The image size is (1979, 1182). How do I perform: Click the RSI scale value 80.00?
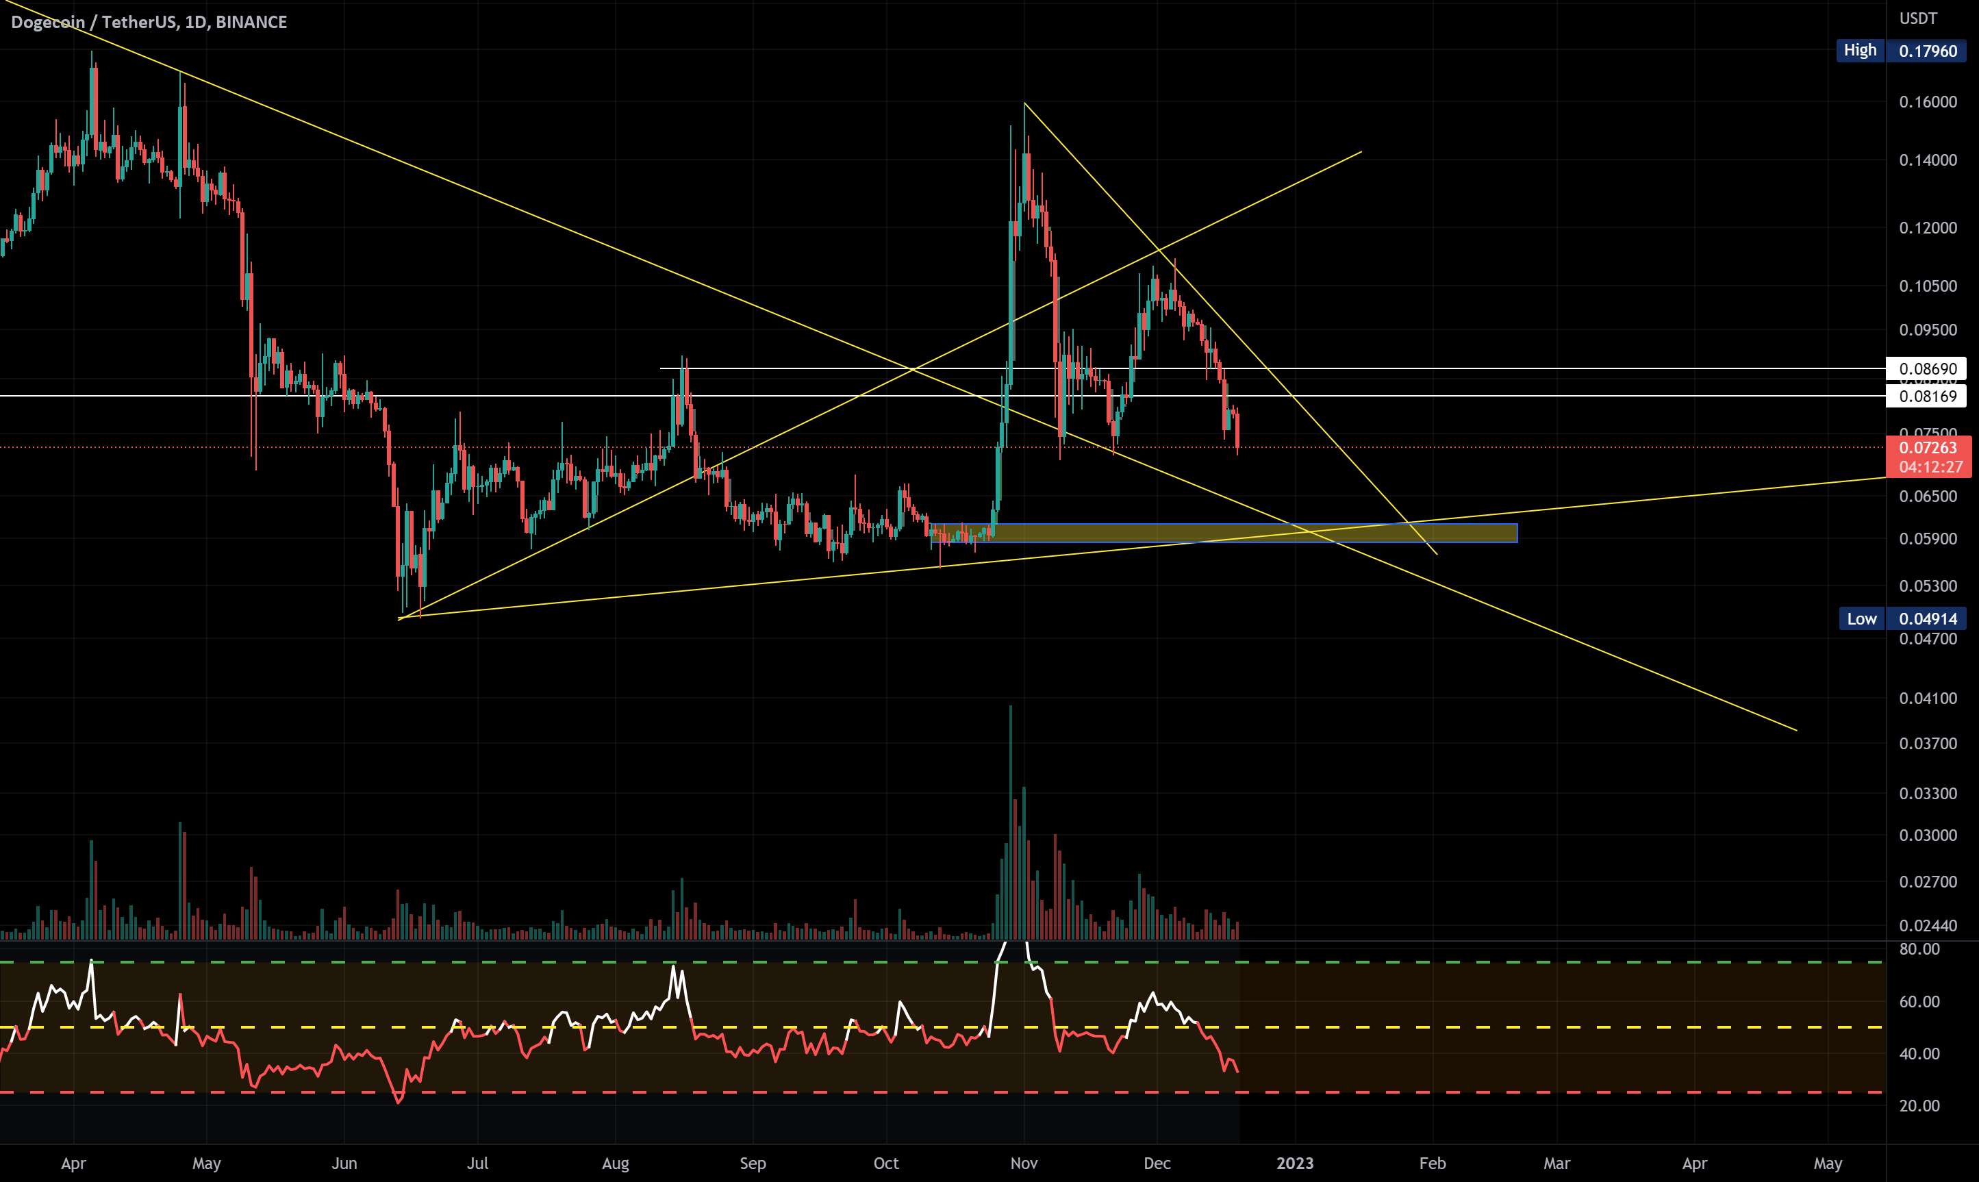pyautogui.click(x=1920, y=949)
